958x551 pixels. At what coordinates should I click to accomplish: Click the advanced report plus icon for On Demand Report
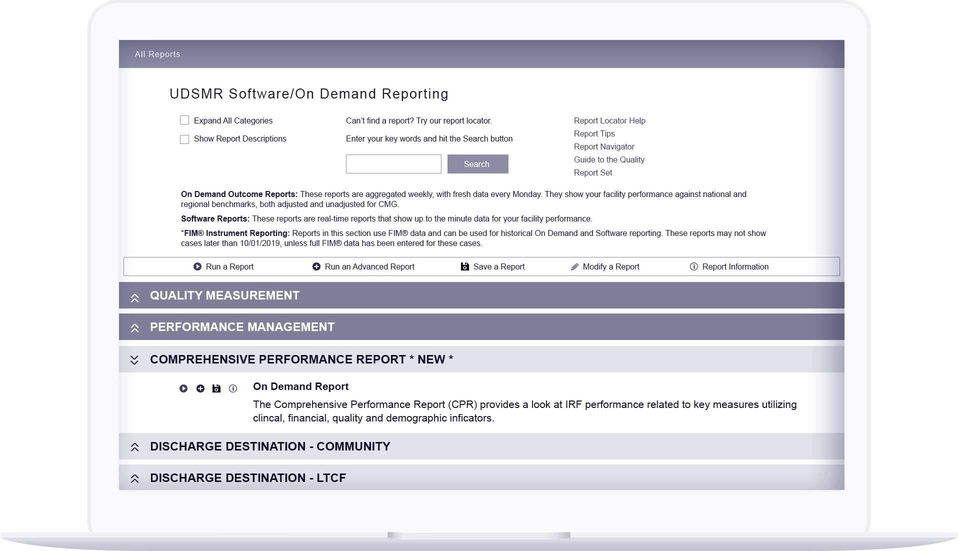pos(200,388)
